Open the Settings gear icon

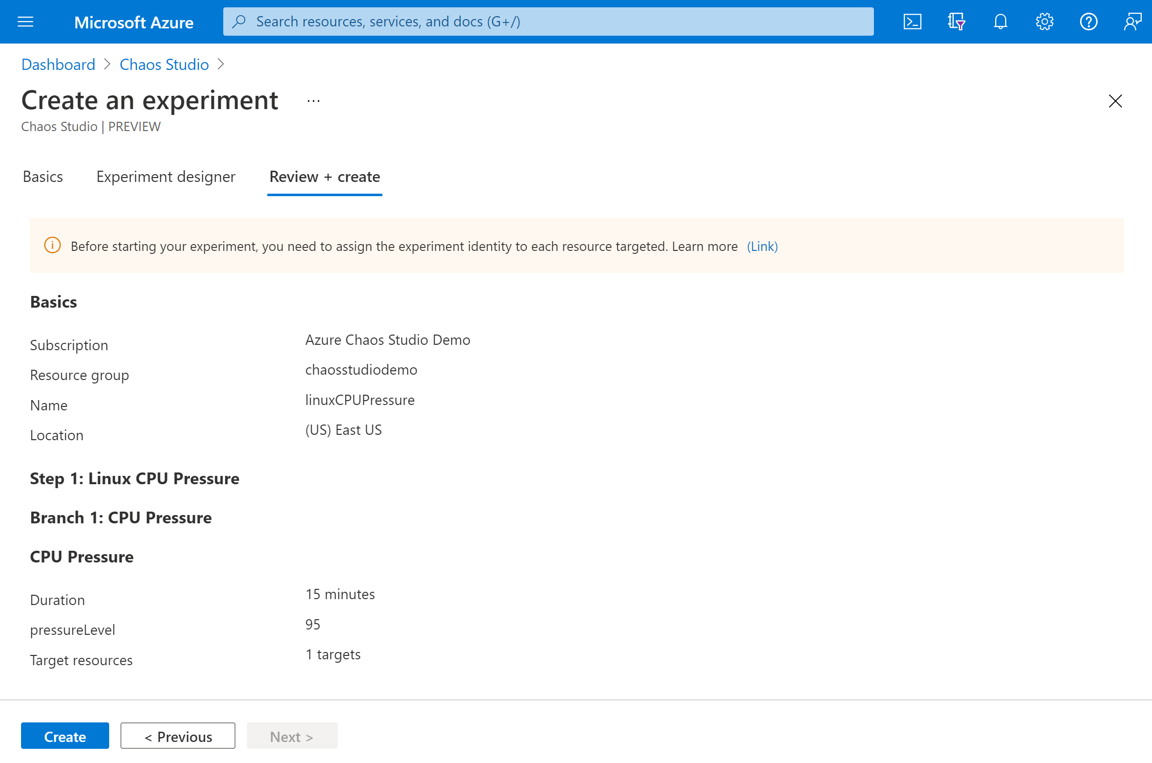pyautogui.click(x=1044, y=21)
